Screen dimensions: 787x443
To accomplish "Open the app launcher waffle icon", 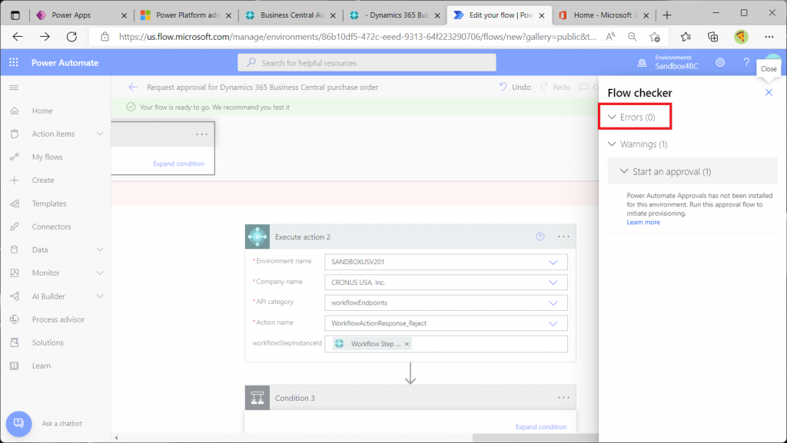I will coord(13,63).
